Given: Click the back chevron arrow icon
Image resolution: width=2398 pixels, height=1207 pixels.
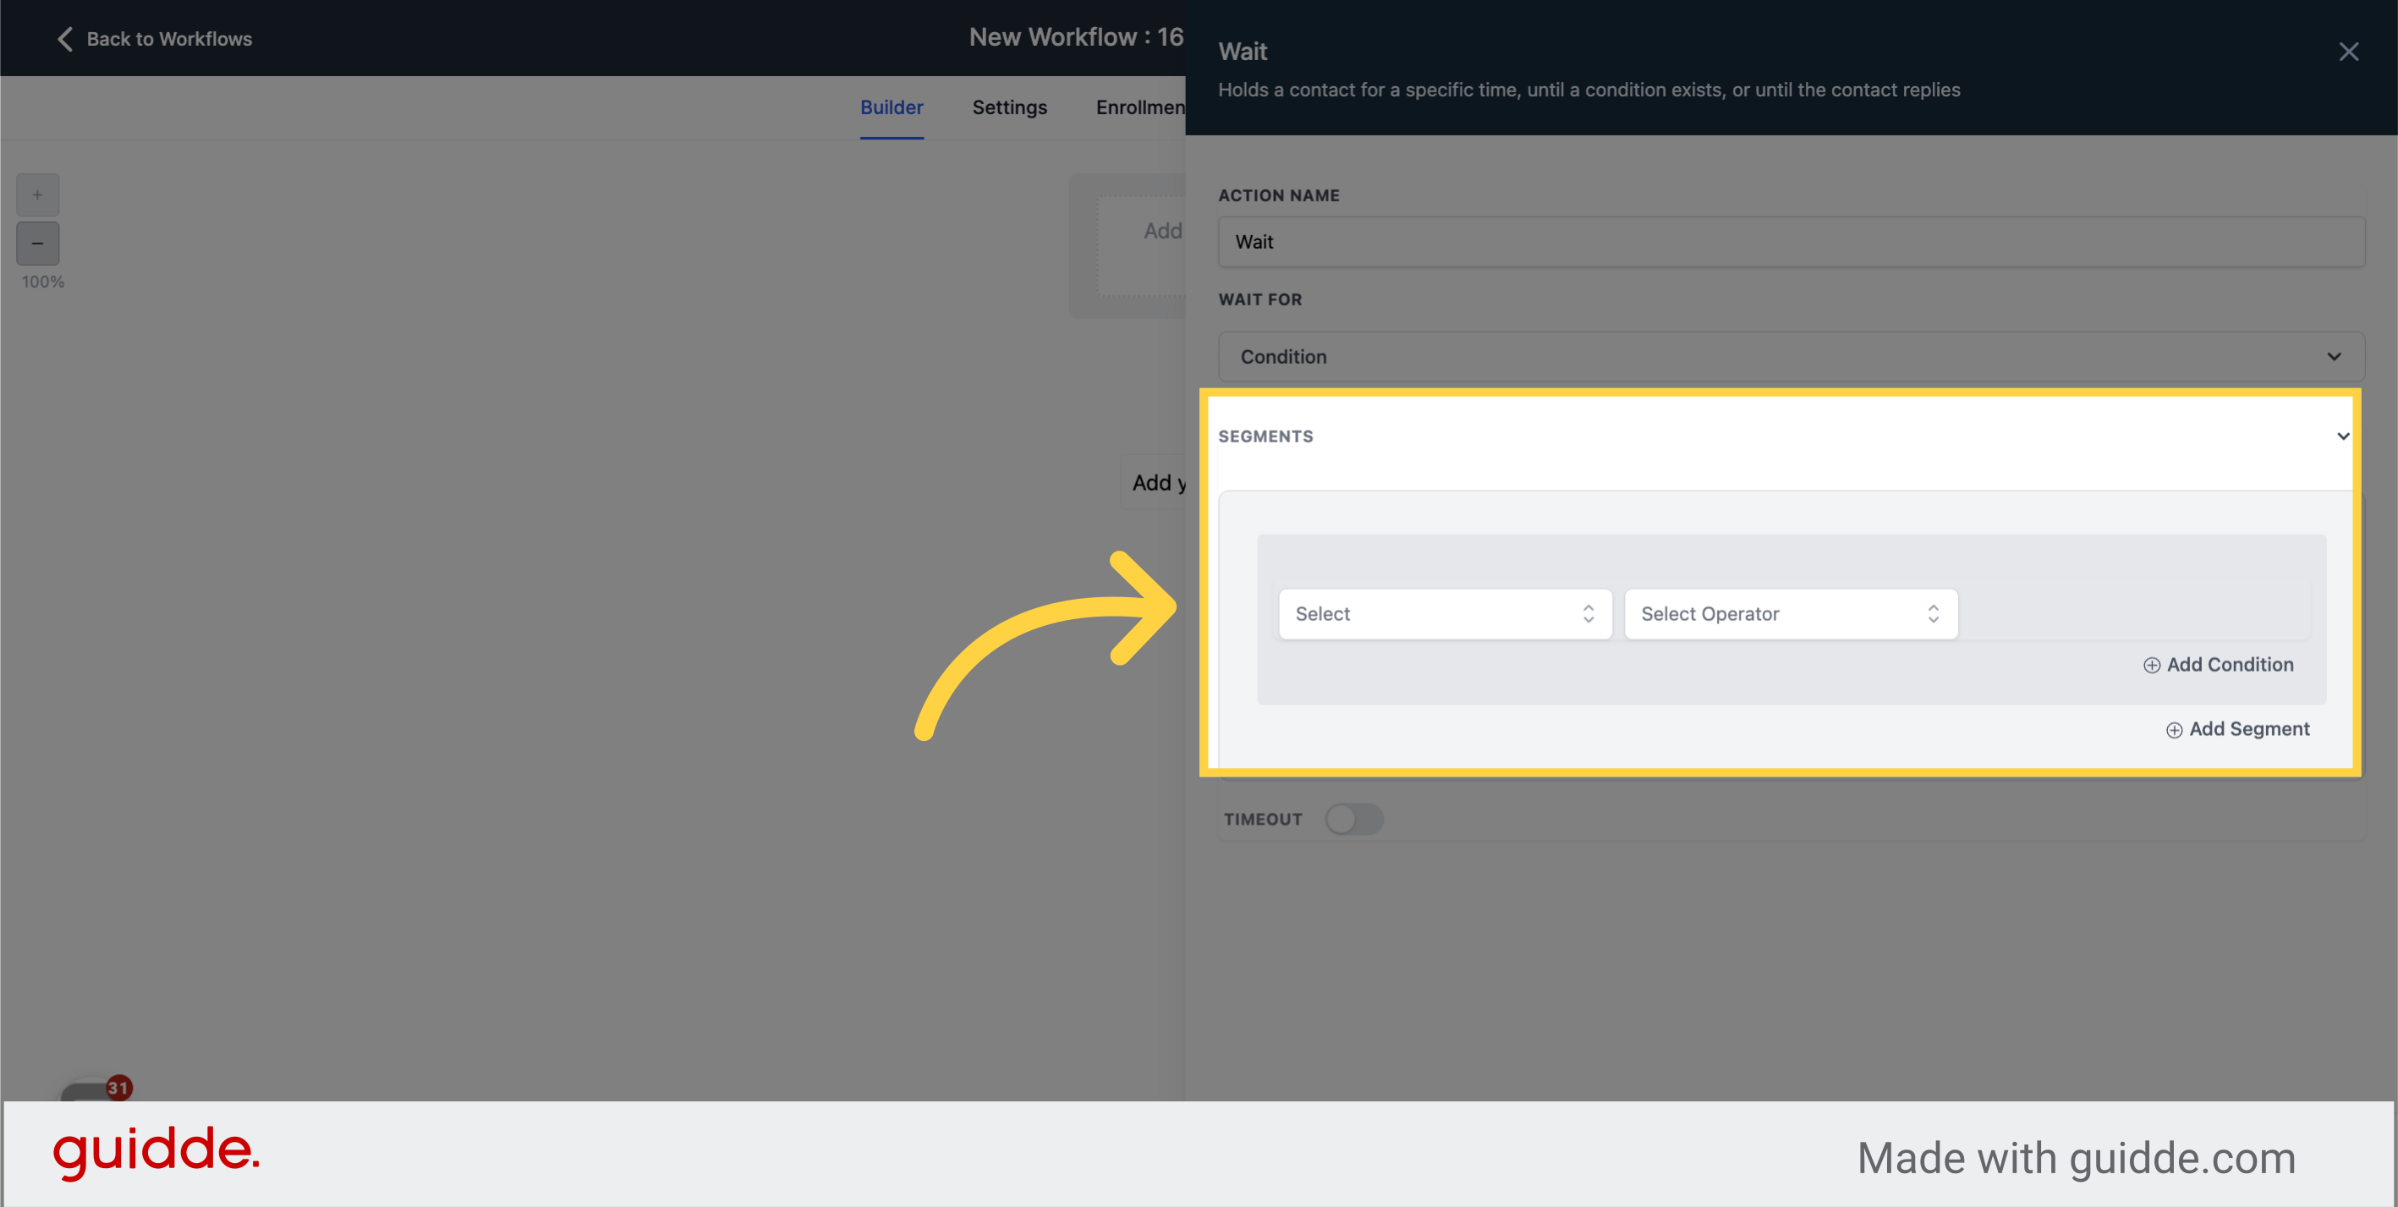Looking at the screenshot, I should coord(63,39).
